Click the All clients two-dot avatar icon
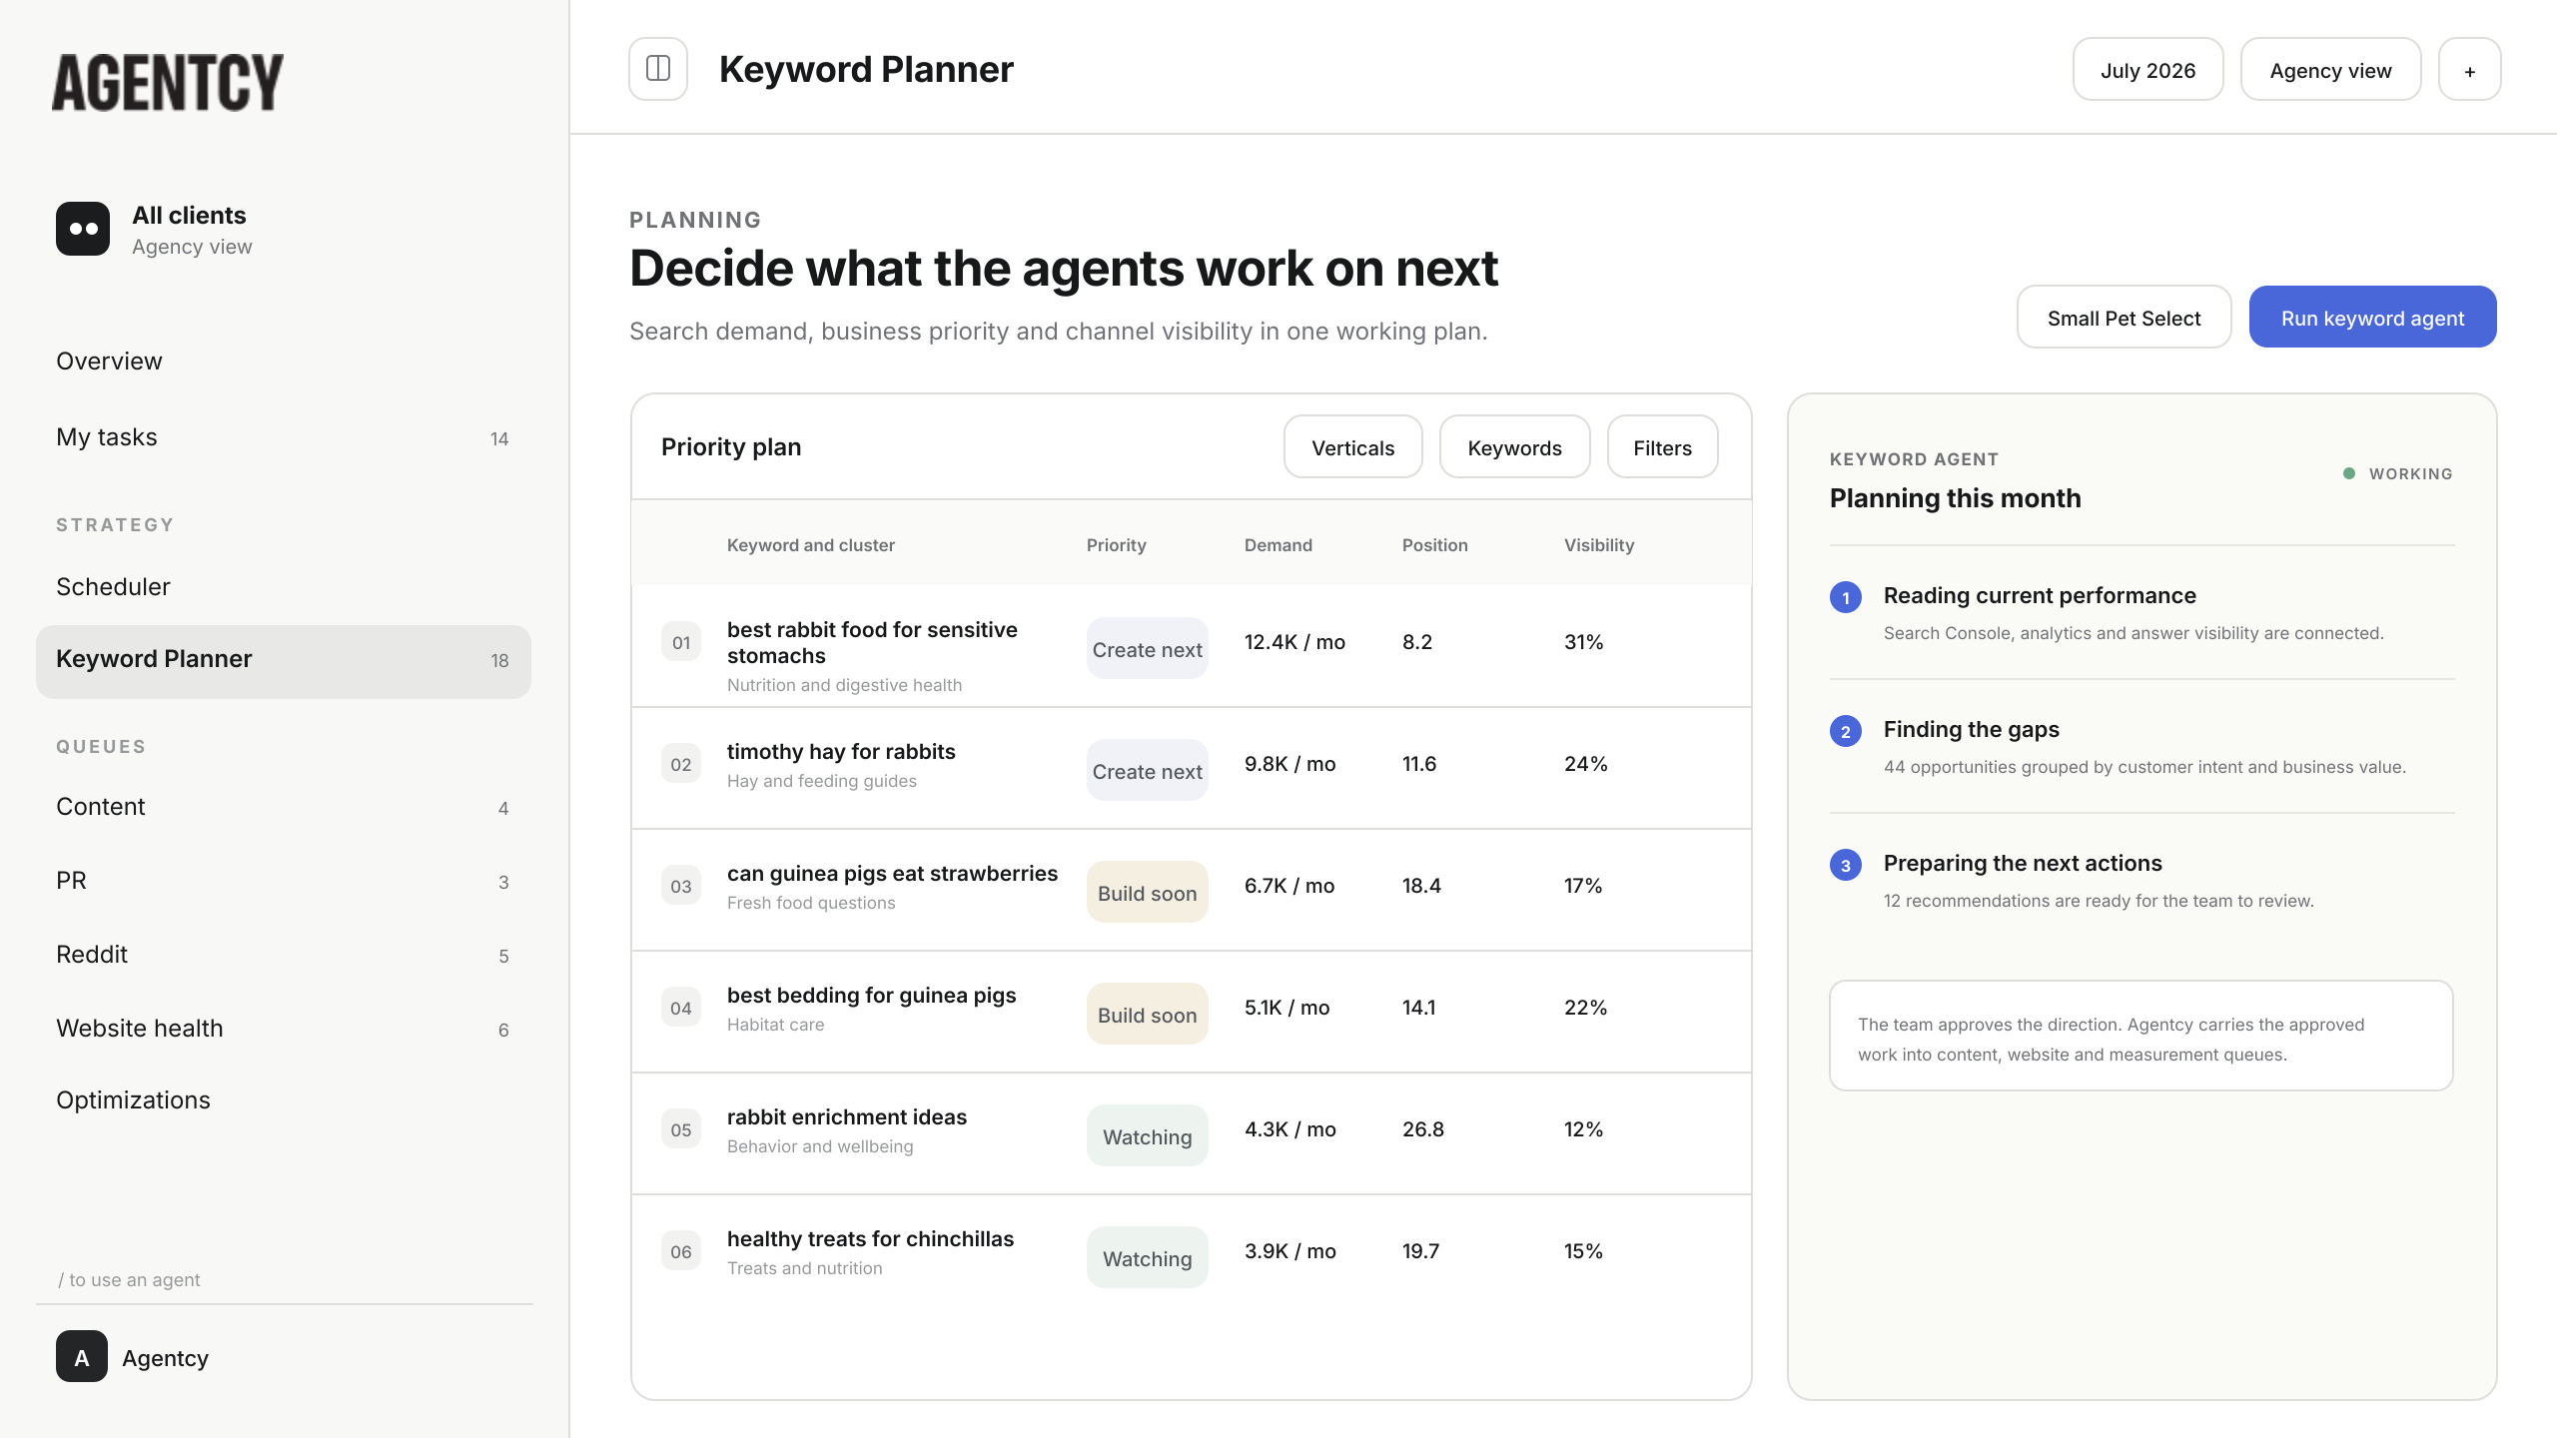 pos(83,229)
